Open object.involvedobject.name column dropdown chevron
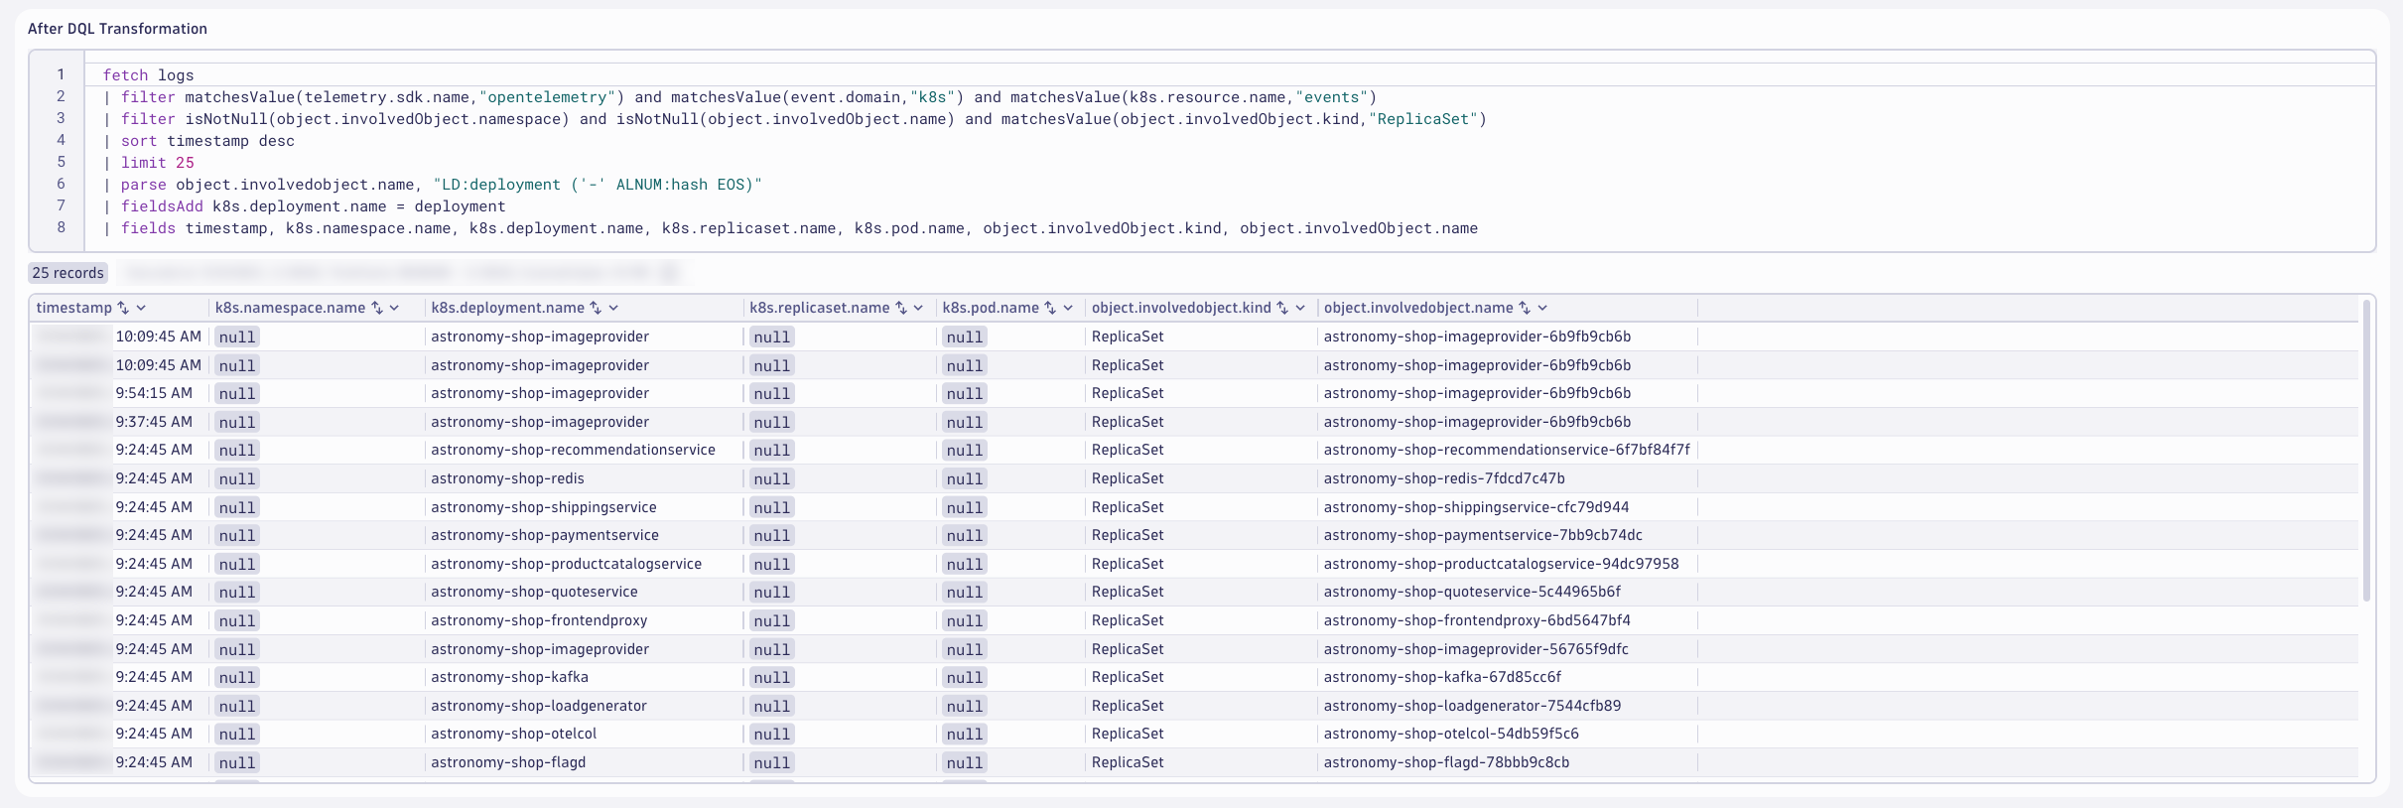The height and width of the screenshot is (808, 2403). [x=1542, y=308]
